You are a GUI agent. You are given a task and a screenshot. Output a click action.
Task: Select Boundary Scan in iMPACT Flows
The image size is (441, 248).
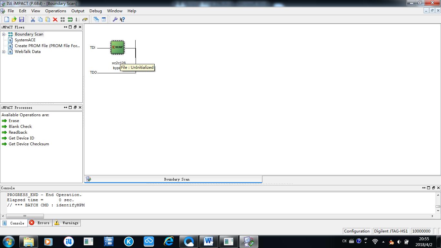(29, 34)
